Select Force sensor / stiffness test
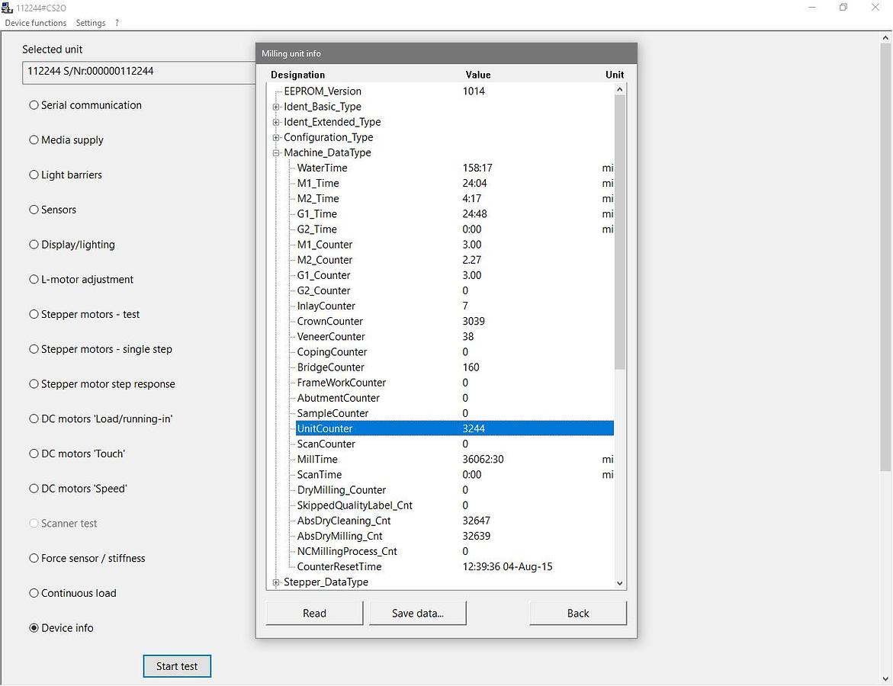The height and width of the screenshot is (686, 893). click(34, 559)
